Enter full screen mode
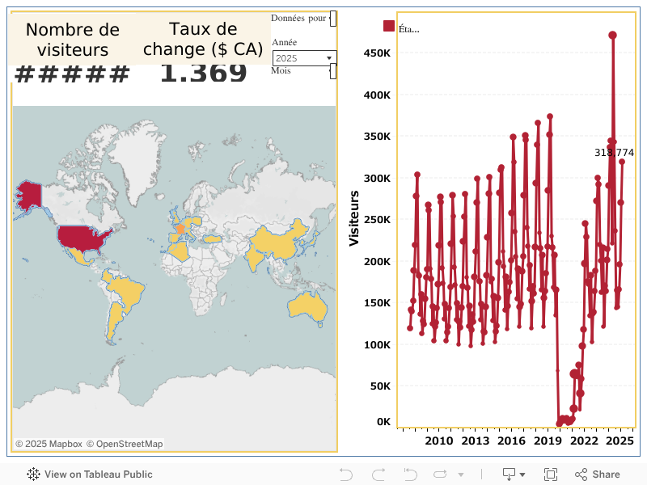Screen dimensions: 647x485 pyautogui.click(x=551, y=474)
